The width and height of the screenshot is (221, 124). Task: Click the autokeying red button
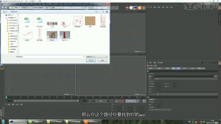pos(122,101)
